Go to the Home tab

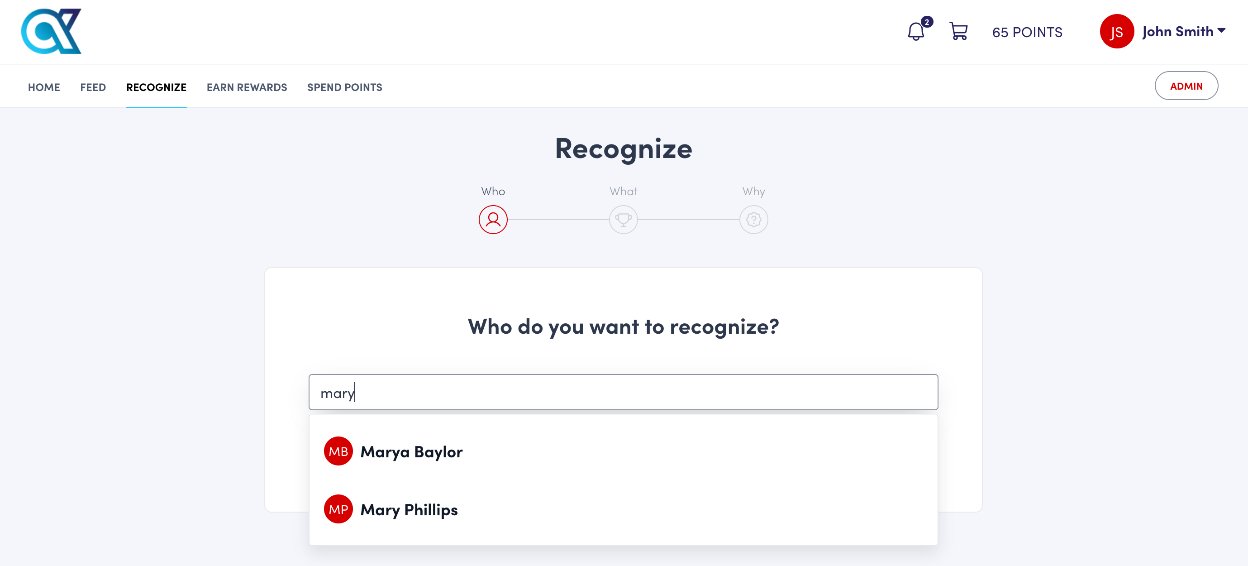44,87
